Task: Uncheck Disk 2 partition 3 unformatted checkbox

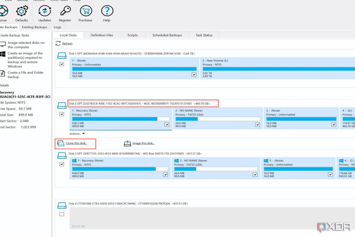Action: coord(334,125)
